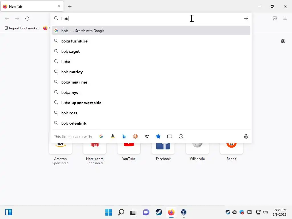
Task: Open Wikipedia shortcut tile
Action: coord(197,152)
